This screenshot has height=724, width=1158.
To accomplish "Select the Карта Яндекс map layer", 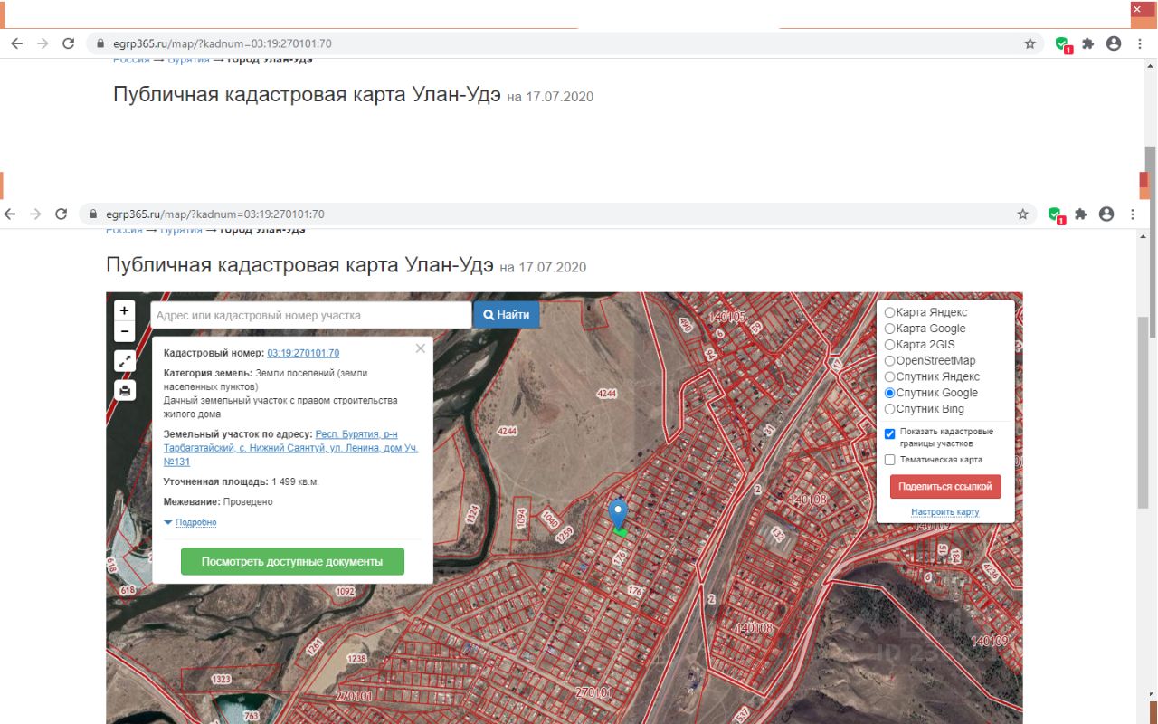I will [x=889, y=312].
